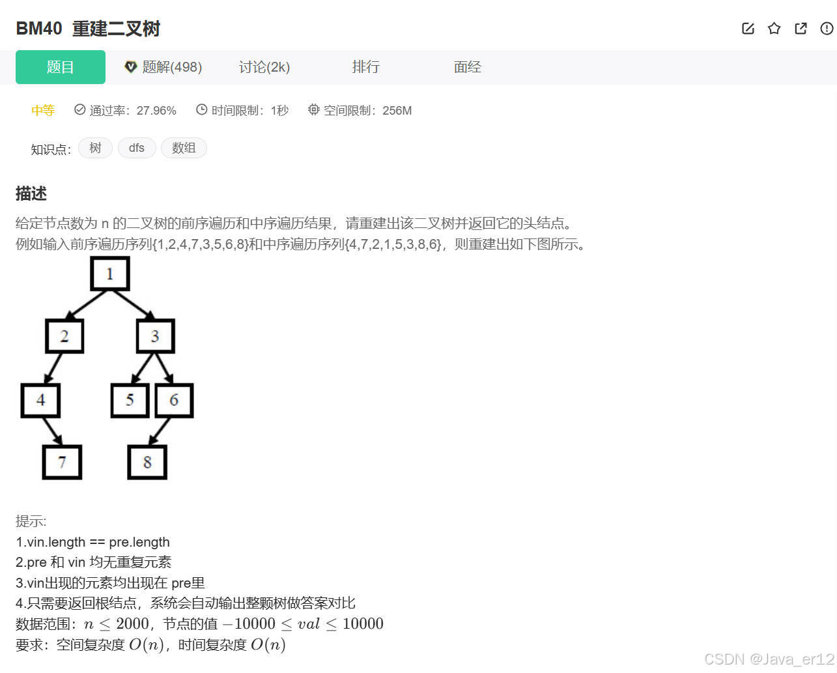Click the 题目 green button
This screenshot has height=673, width=837.
[x=60, y=66]
